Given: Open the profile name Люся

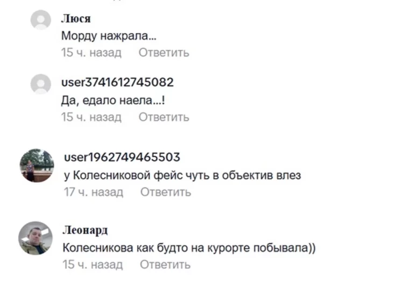Looking at the screenshot, I should tap(75, 18).
